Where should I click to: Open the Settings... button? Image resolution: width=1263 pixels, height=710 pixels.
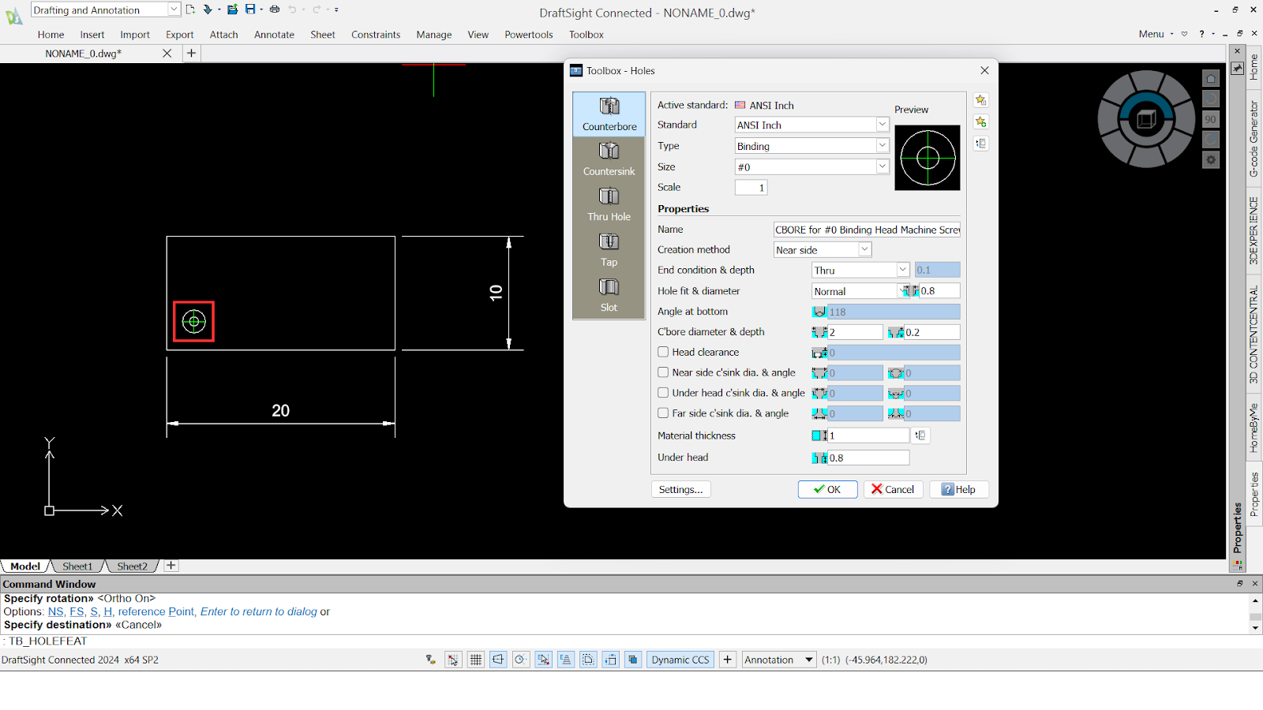680,489
